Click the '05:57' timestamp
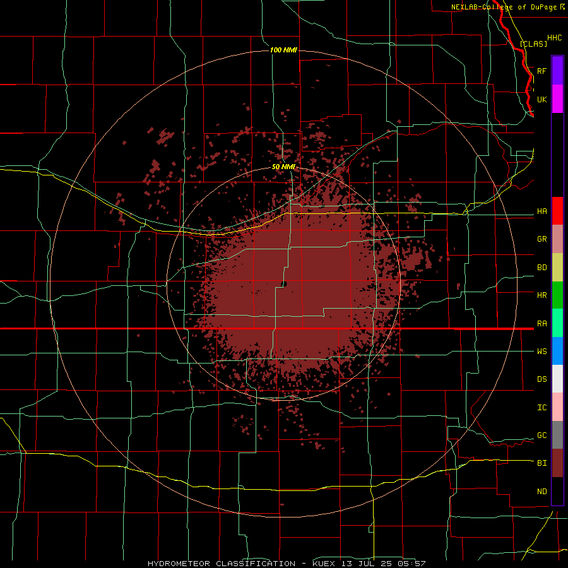Image resolution: width=568 pixels, height=568 pixels. coord(413,564)
